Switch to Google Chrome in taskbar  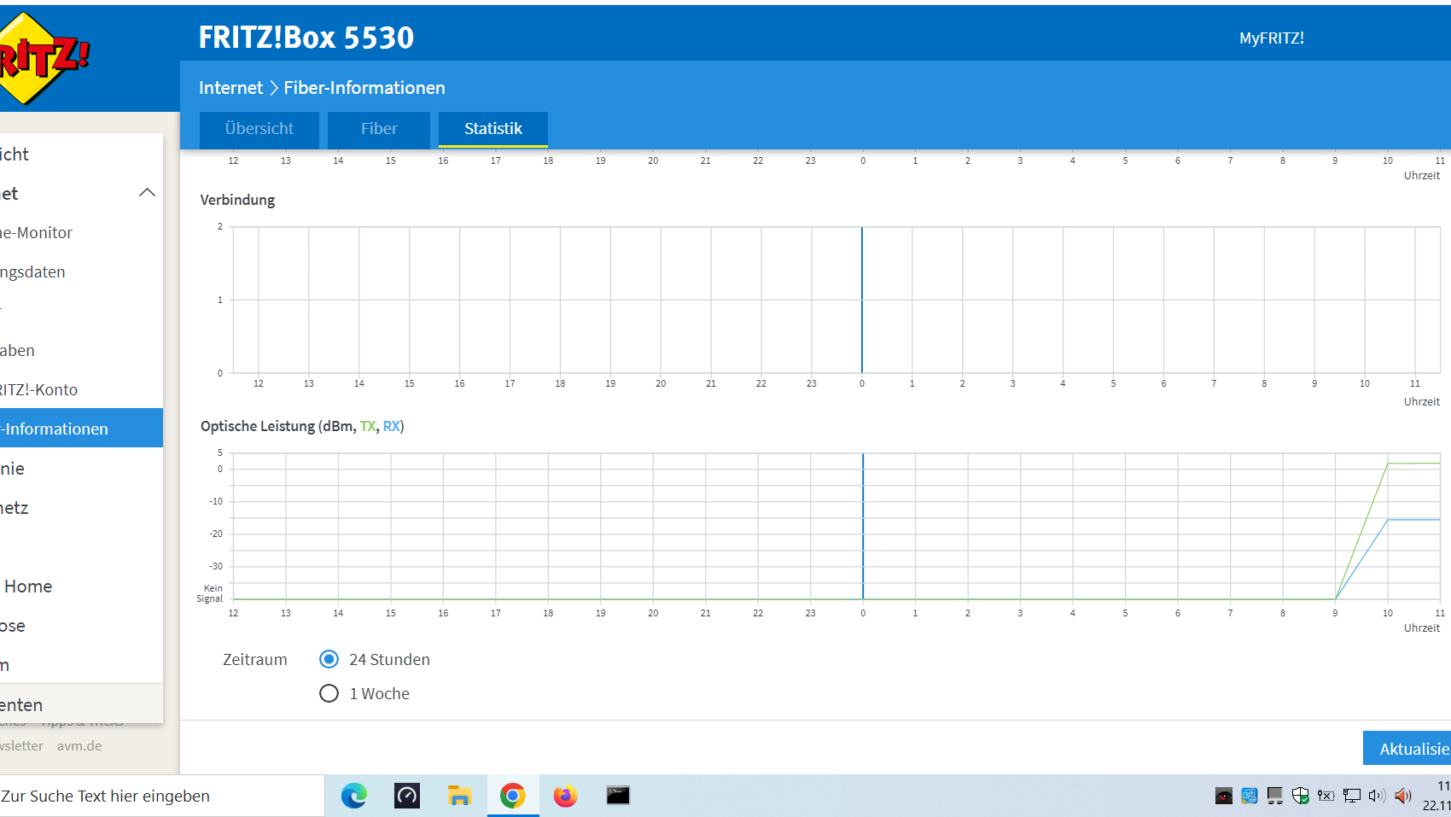click(x=512, y=796)
